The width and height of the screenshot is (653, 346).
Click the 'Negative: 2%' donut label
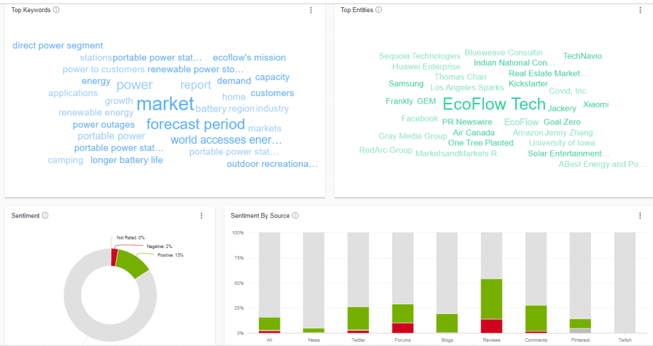click(159, 246)
